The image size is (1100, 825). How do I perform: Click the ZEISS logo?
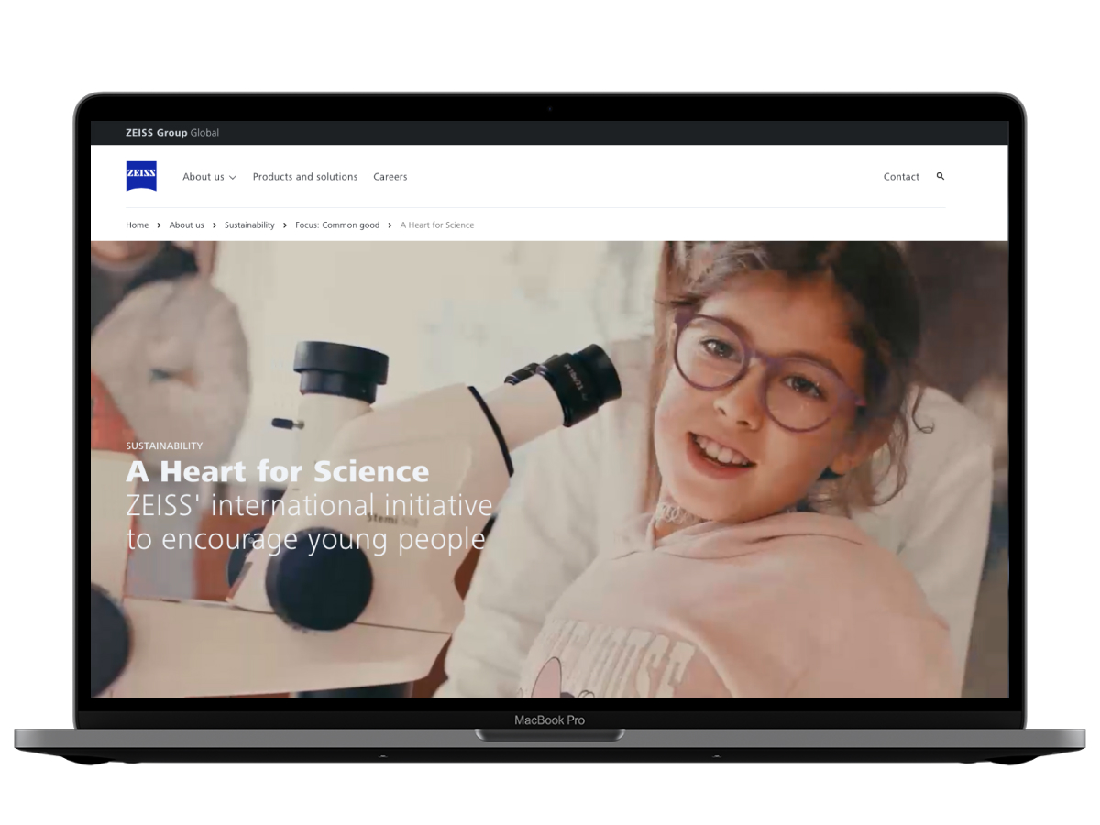click(141, 176)
